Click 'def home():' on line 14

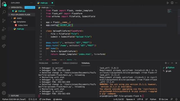click(52, 49)
